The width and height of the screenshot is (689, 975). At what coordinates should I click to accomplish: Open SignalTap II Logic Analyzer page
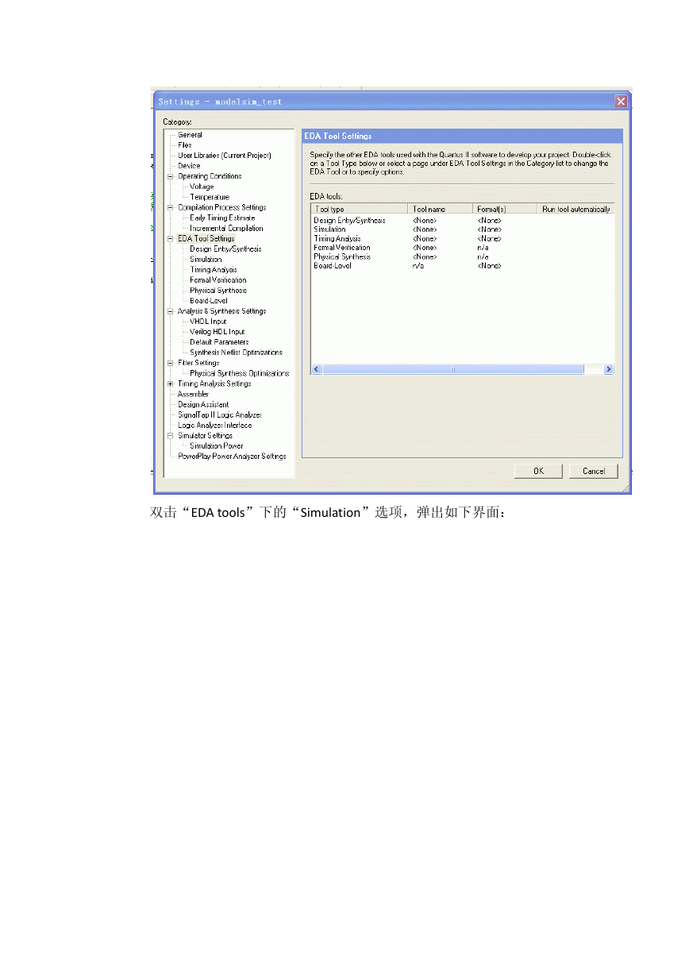(x=220, y=414)
